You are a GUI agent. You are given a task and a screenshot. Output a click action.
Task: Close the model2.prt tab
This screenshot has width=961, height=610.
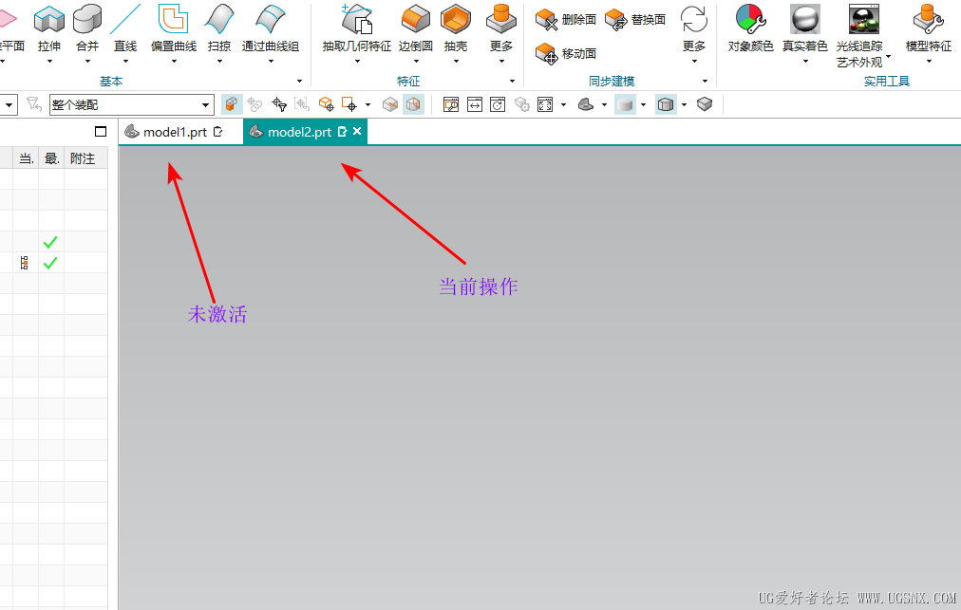click(x=357, y=131)
